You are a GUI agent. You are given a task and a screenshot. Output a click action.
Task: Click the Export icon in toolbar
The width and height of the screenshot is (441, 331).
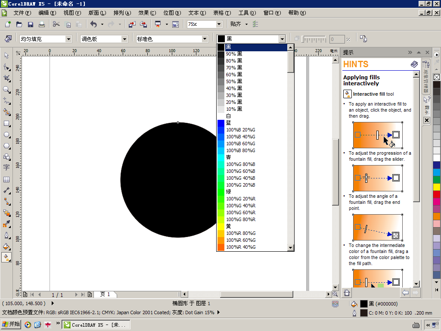[143, 24]
